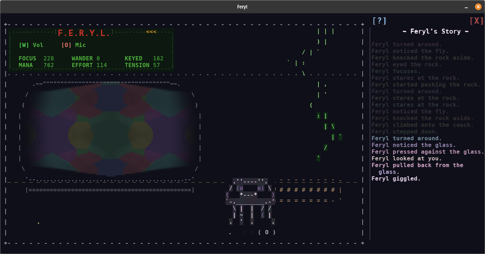Select the TENSION 57 stat

click(142, 65)
